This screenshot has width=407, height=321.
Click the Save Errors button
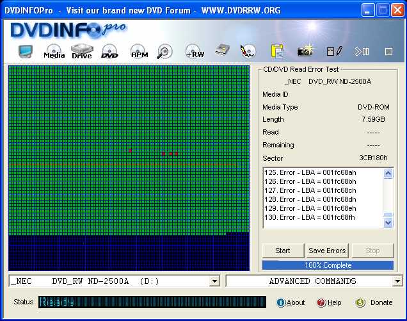pyautogui.click(x=327, y=251)
